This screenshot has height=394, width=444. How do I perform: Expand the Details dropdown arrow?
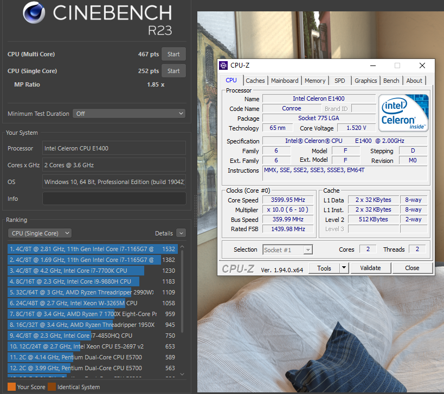[x=182, y=233]
